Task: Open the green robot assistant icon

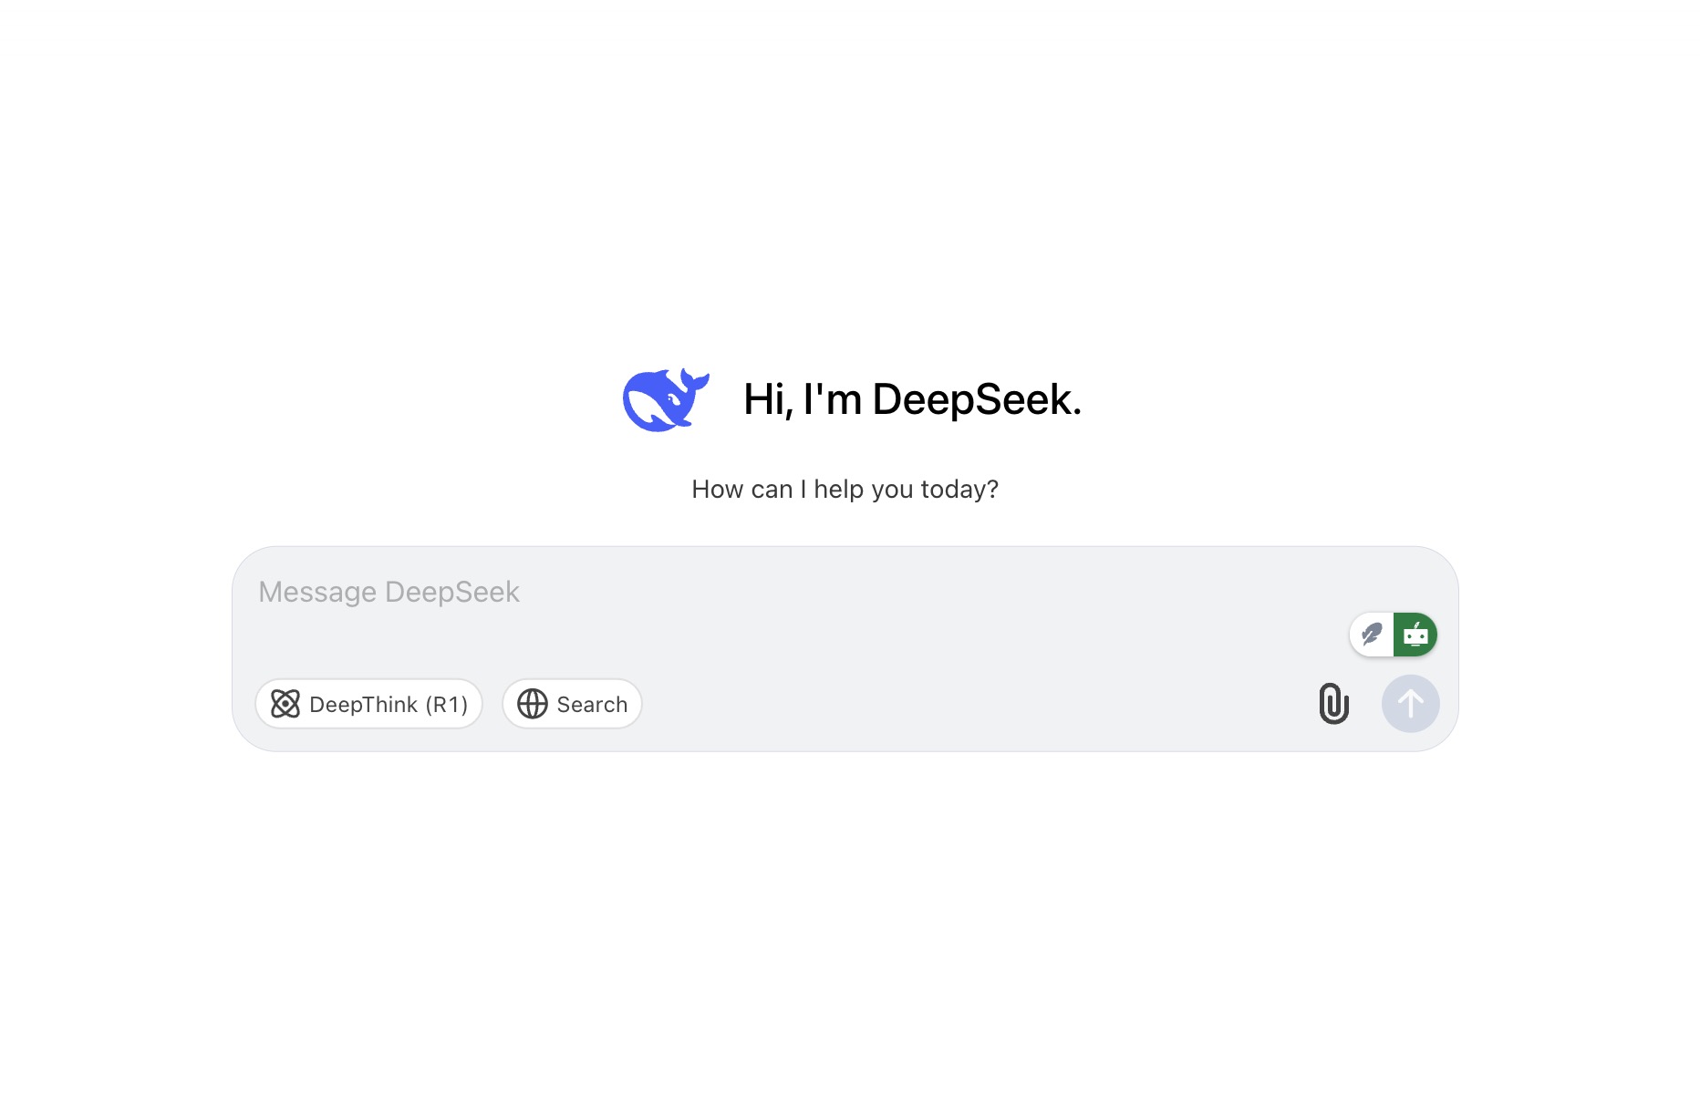Action: pyautogui.click(x=1415, y=635)
